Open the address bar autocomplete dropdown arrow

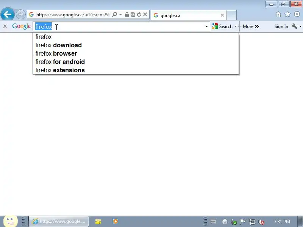pos(120,14)
